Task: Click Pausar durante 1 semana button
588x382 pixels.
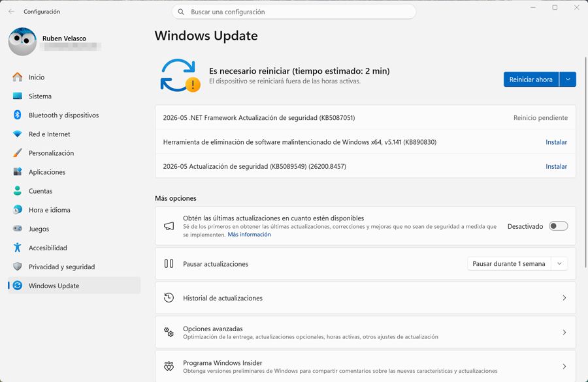Action: [x=509, y=264]
